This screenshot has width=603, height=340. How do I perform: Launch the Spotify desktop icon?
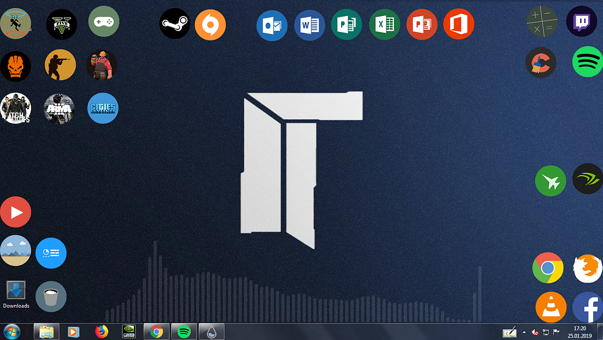click(587, 62)
